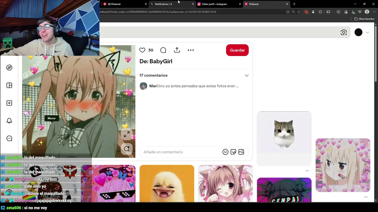Open the emoji picker in the comment box

[x=225, y=152]
